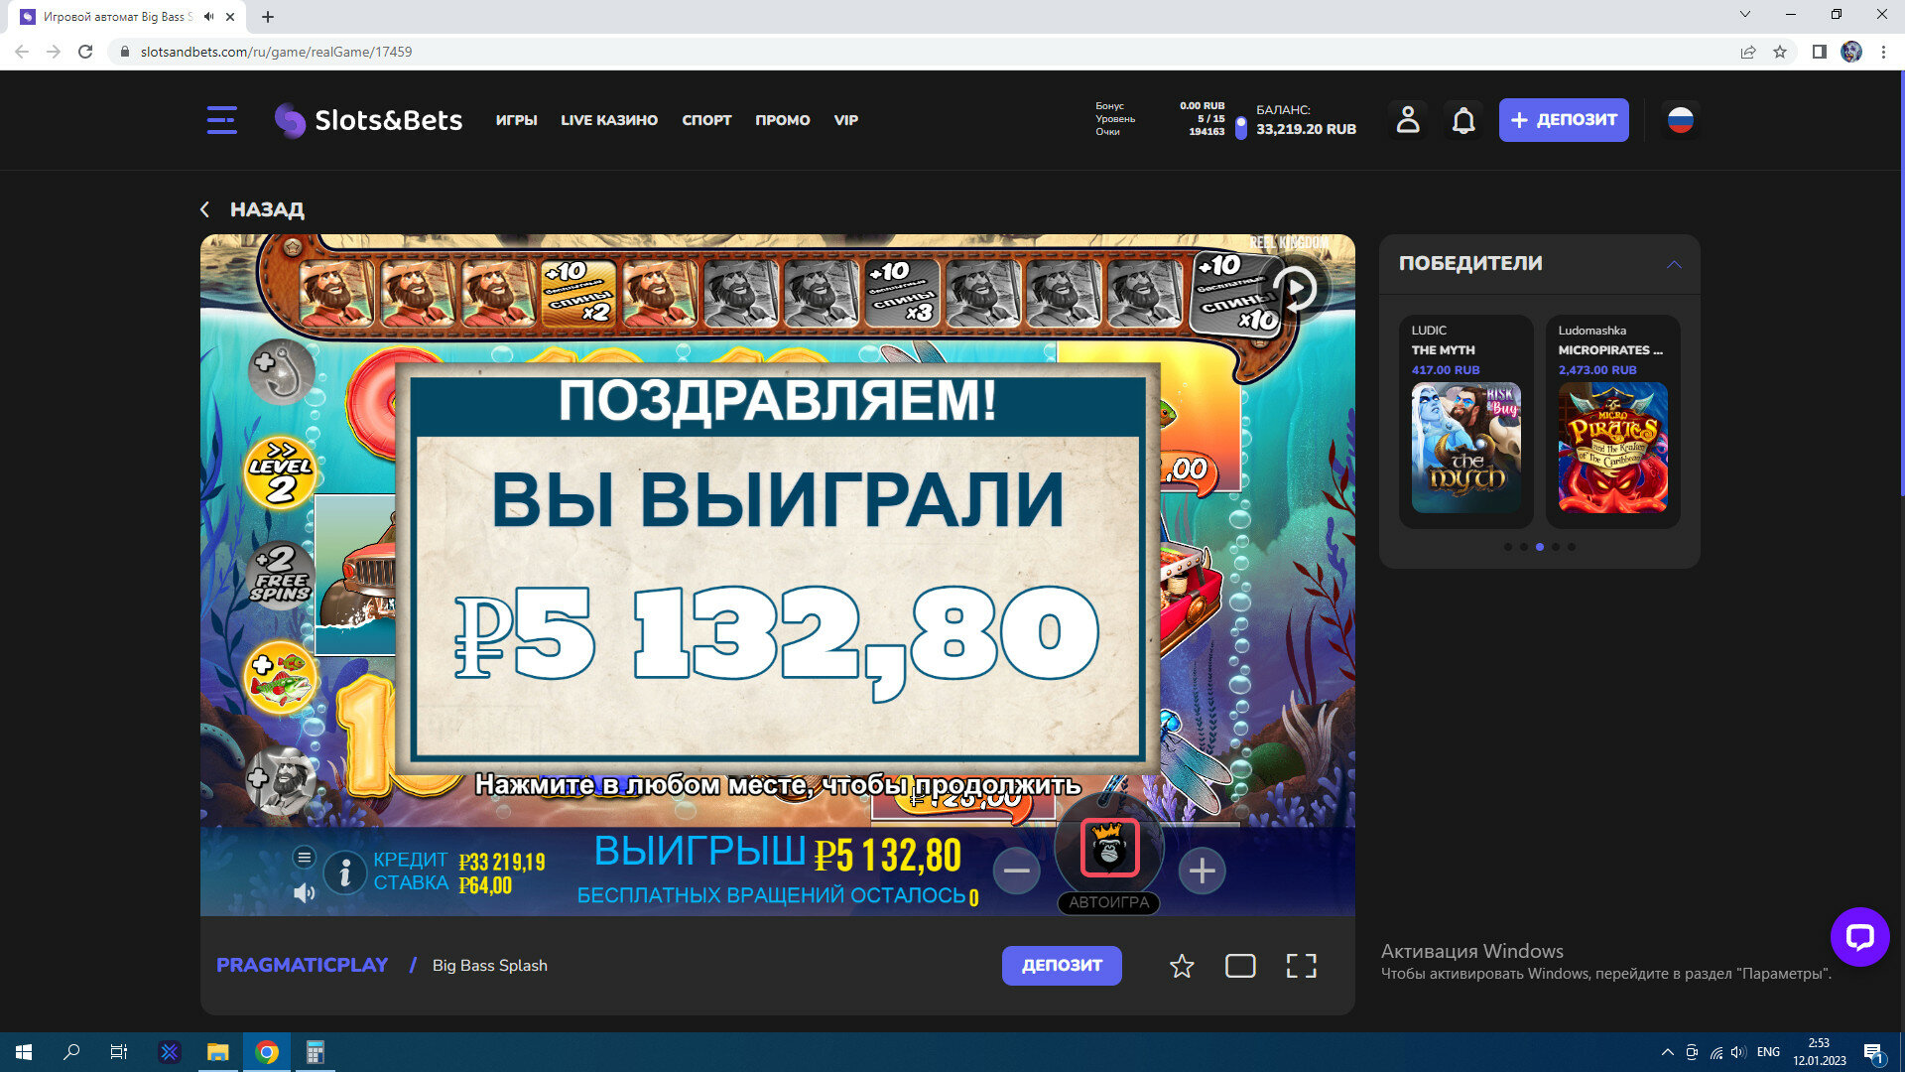Increase the bet with plus button
The height and width of the screenshot is (1072, 1905).
pyautogui.click(x=1202, y=871)
